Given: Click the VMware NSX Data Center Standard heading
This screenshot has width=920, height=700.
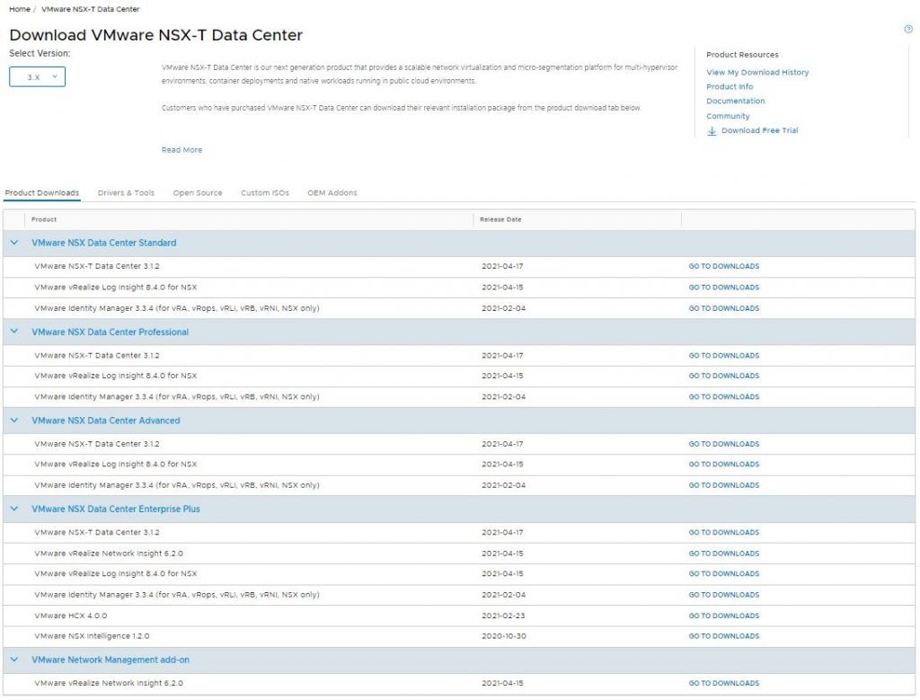Looking at the screenshot, I should point(104,243).
